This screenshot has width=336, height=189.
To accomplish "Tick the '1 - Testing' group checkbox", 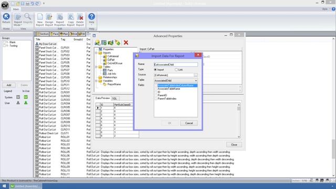I will tap(4, 46).
